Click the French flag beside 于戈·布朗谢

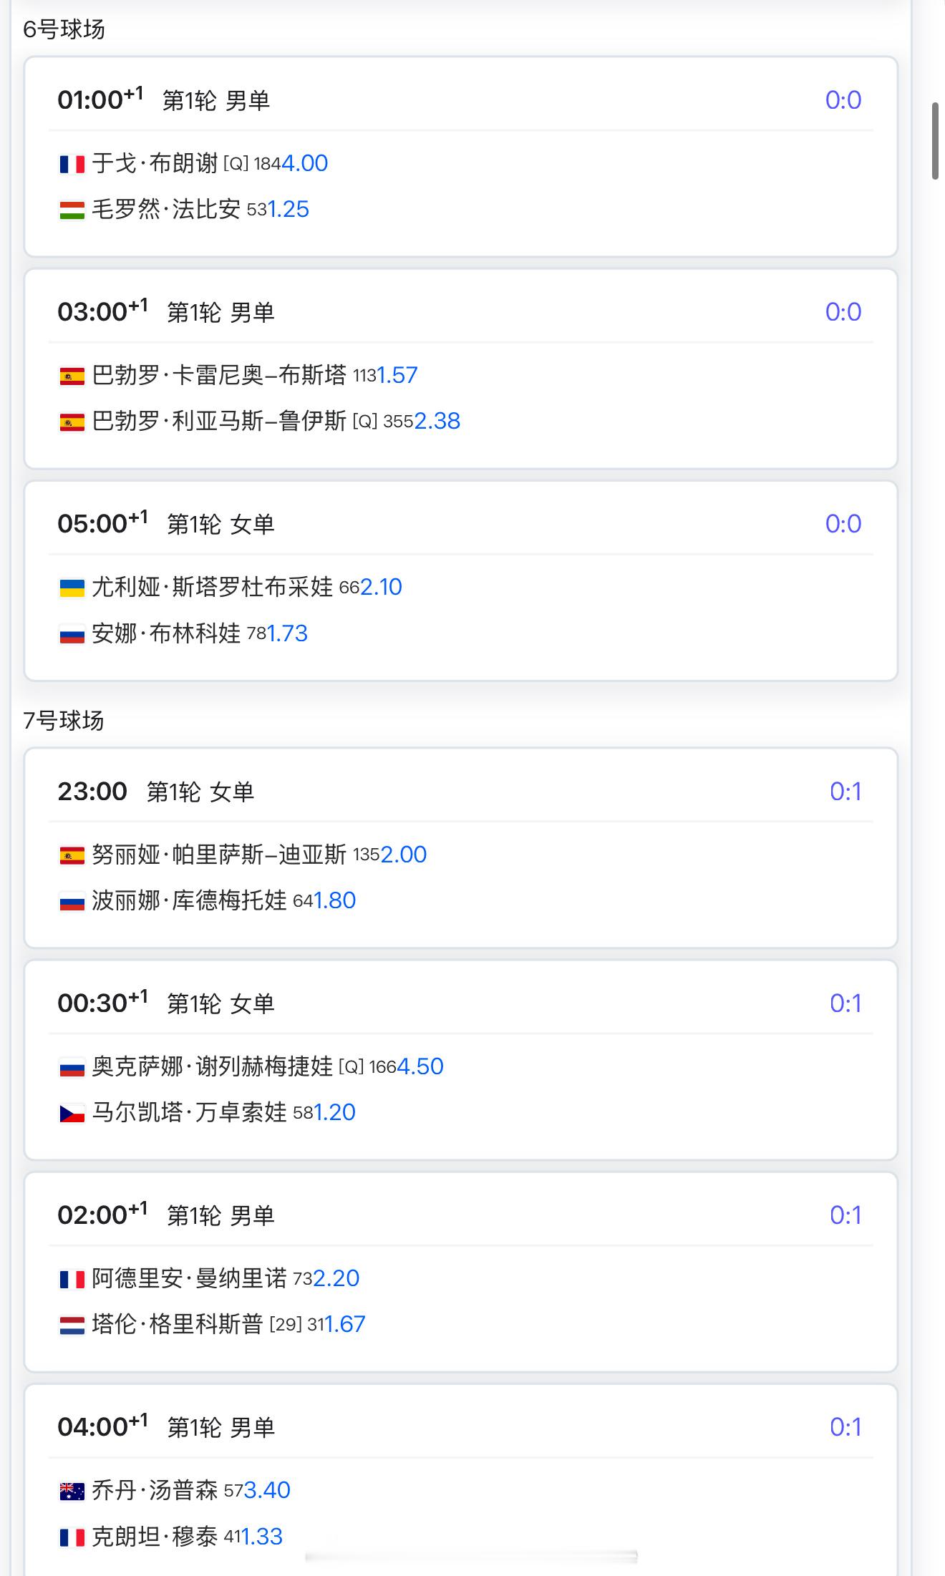pyautogui.click(x=72, y=165)
